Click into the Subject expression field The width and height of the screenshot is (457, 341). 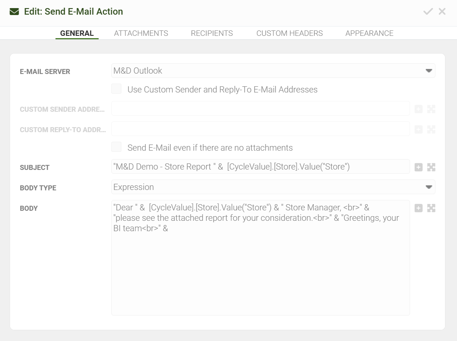coord(260,167)
